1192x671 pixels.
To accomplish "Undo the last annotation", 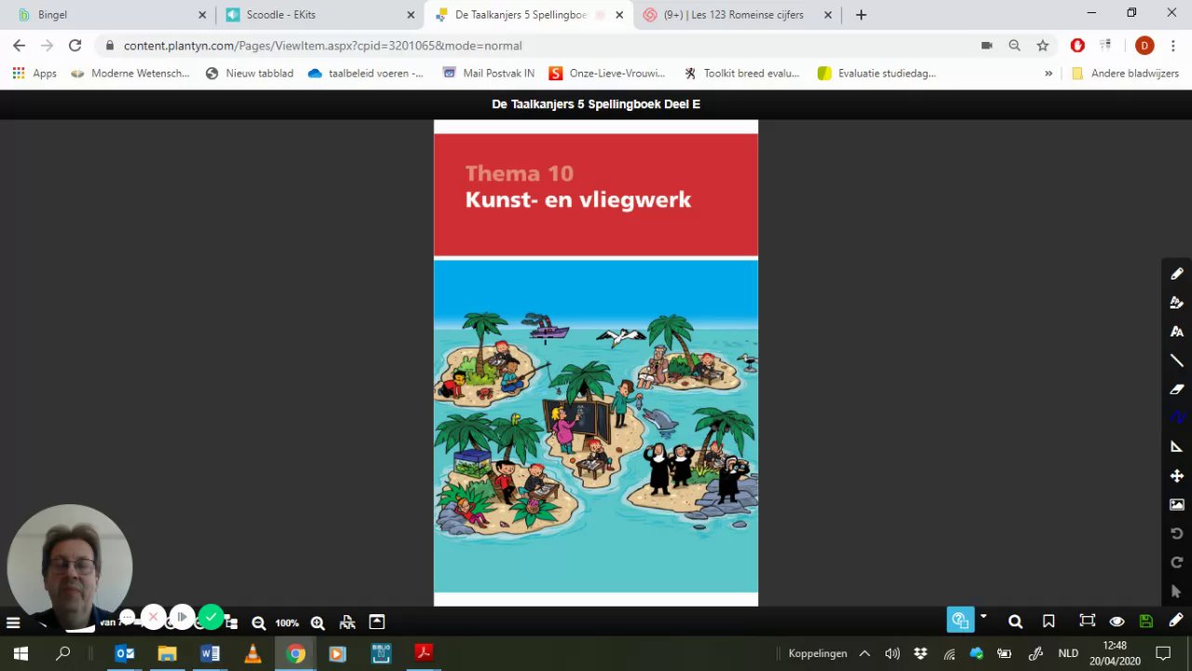I will pos(1176,534).
